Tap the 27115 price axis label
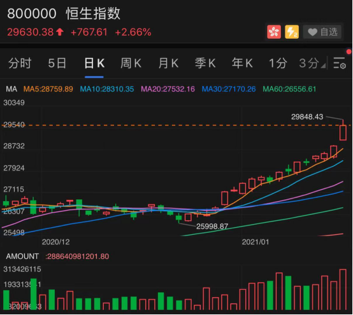 13,189
